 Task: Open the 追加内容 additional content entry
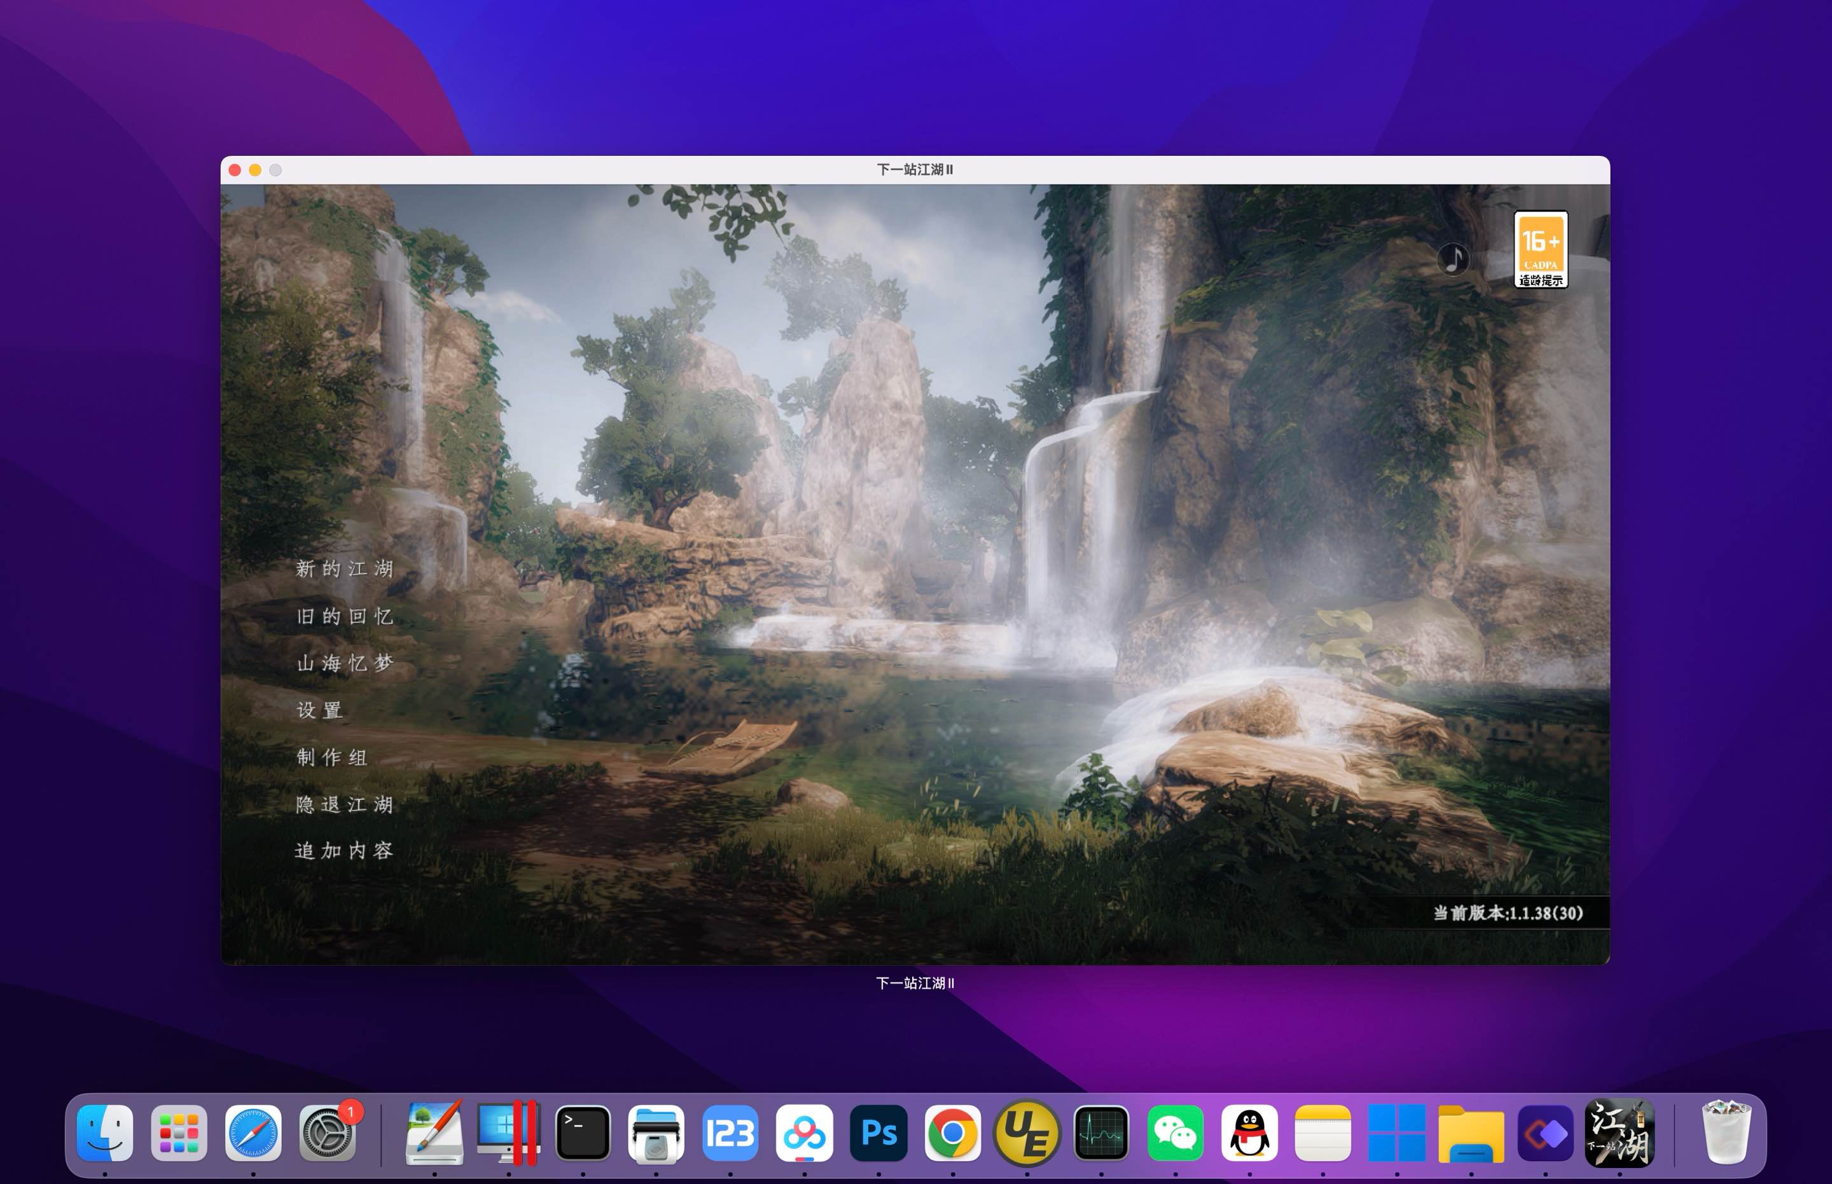pos(343,850)
